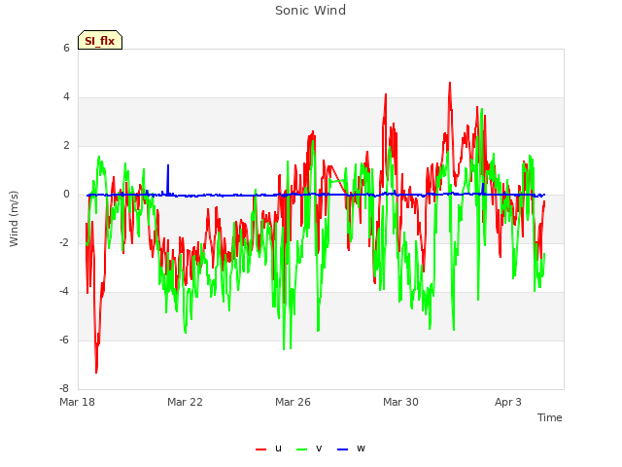Toggle the w series legend entry

(351, 449)
